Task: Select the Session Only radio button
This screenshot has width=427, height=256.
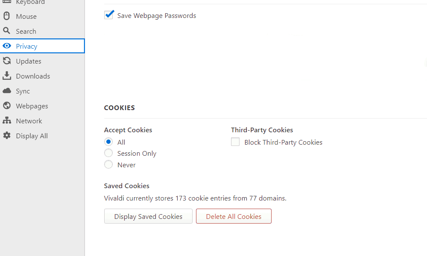Action: pos(108,153)
